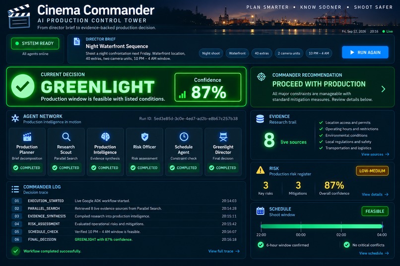Screen dimensions: 400x266
Task: Click the Director Brief document icon
Action: [76, 42]
